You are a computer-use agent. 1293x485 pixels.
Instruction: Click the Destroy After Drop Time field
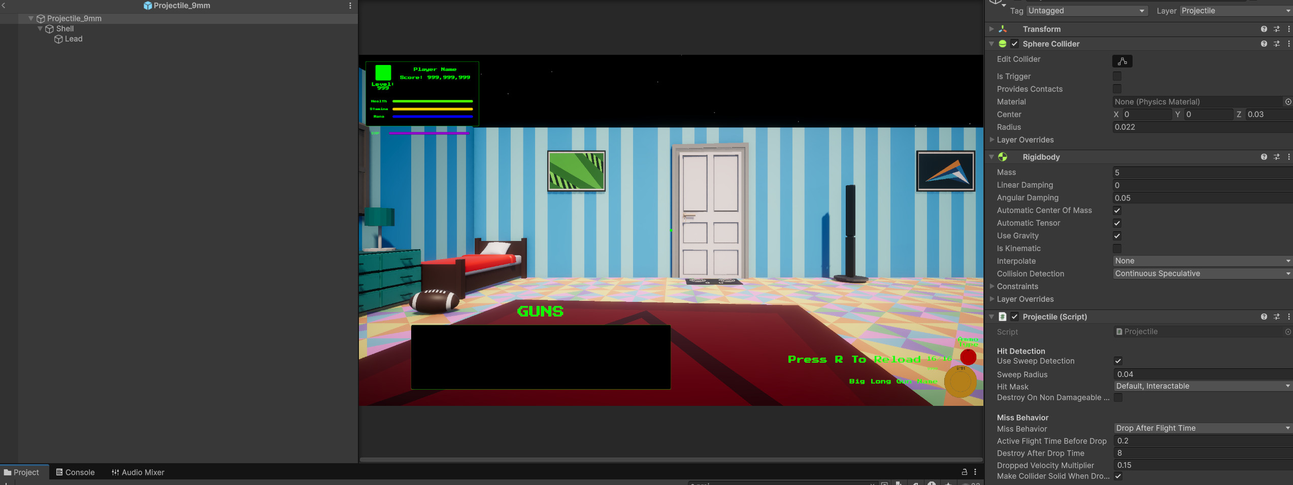[x=1203, y=453]
